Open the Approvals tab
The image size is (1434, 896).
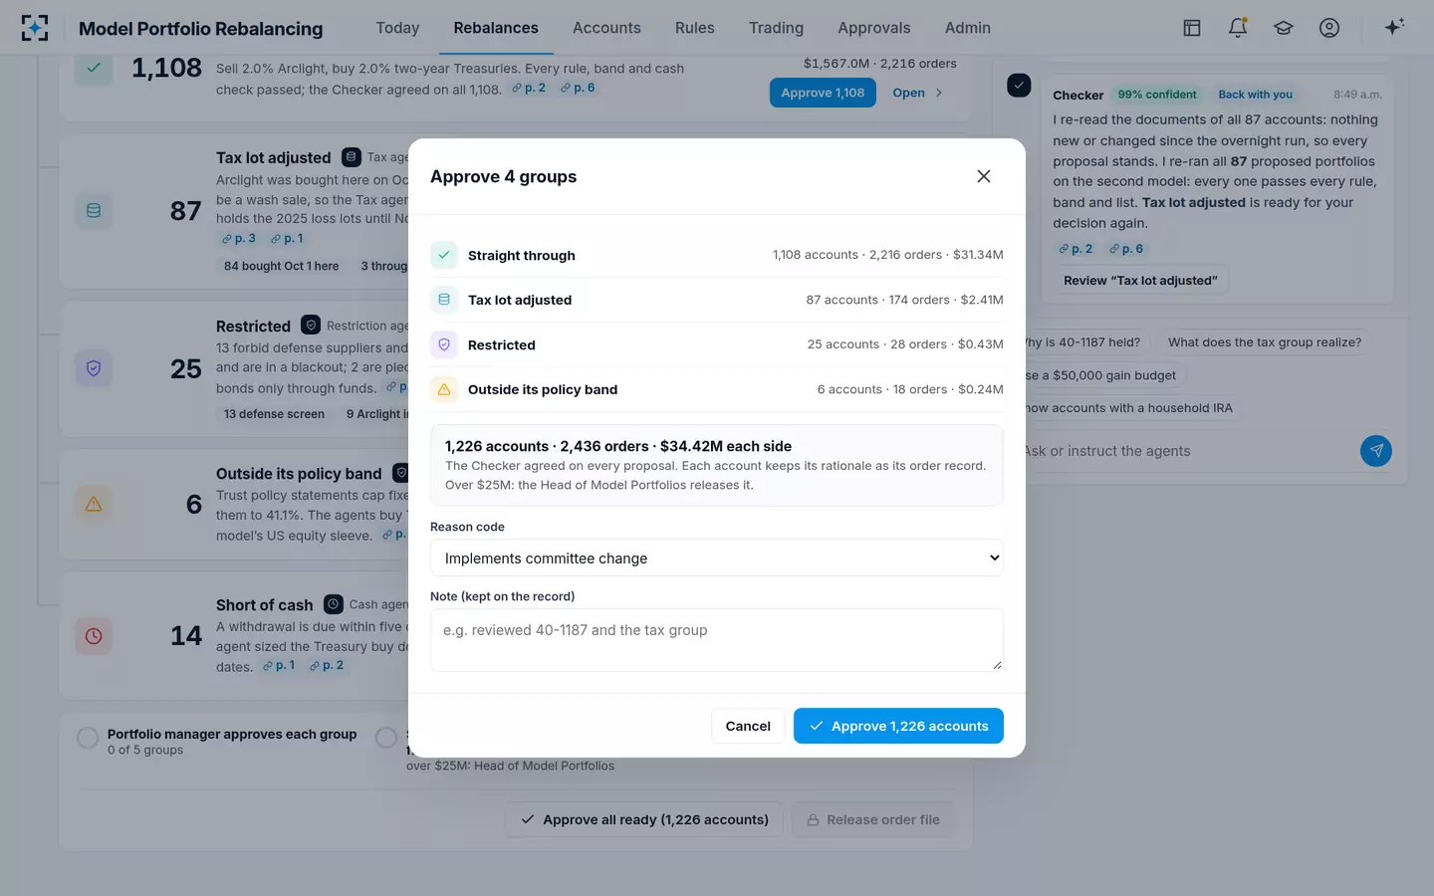tap(874, 28)
